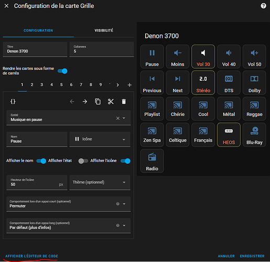Click the duplicate card copy icon

click(98, 102)
